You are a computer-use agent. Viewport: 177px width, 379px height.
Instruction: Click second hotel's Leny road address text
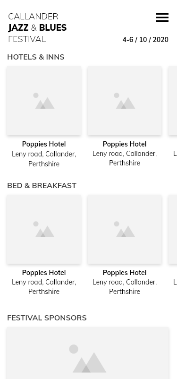click(x=125, y=158)
